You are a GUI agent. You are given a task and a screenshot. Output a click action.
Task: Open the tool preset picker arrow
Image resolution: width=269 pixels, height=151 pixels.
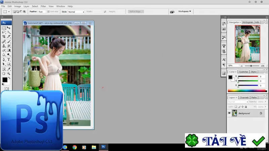coord(9,12)
